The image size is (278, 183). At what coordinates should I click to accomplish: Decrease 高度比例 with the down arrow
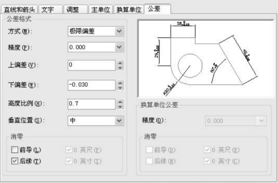tap(120, 107)
